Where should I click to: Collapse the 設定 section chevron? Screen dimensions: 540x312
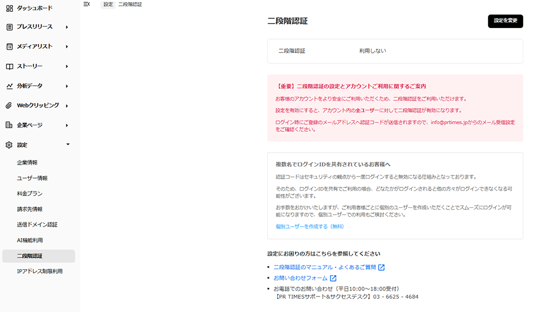coord(68,144)
